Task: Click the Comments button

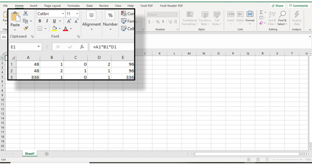Action: coord(299,6)
